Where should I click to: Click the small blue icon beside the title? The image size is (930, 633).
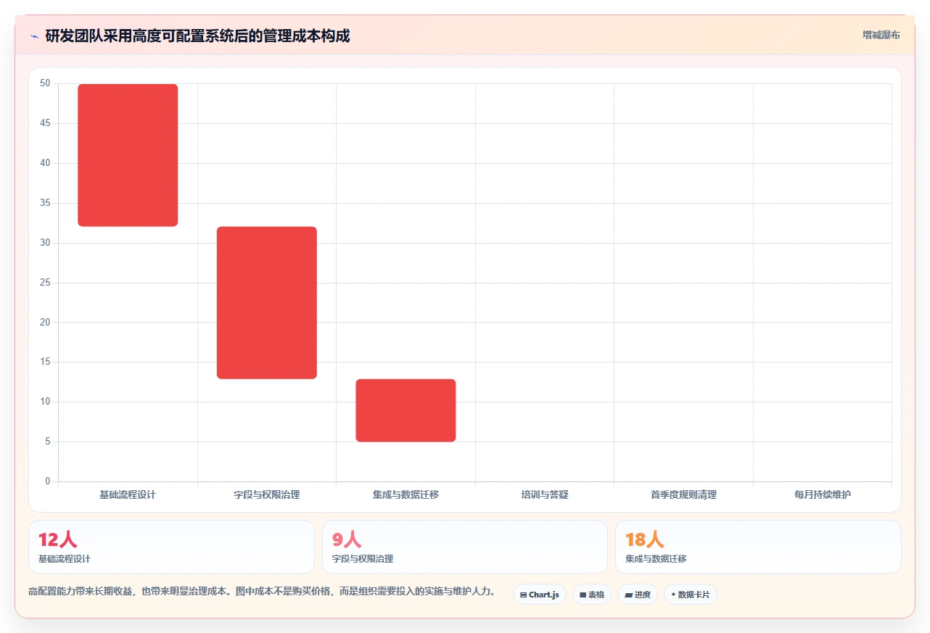point(34,36)
